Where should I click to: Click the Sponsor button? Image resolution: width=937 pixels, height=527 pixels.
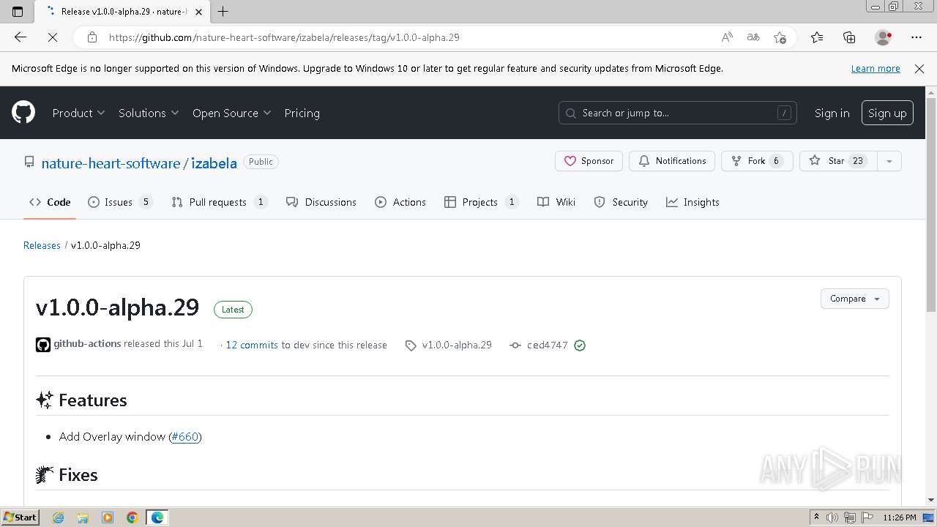(x=589, y=161)
